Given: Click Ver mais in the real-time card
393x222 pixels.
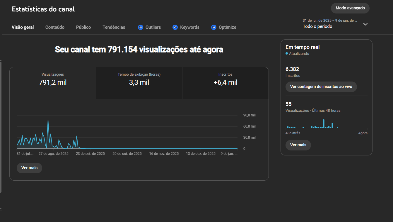Looking at the screenshot, I should [298, 145].
